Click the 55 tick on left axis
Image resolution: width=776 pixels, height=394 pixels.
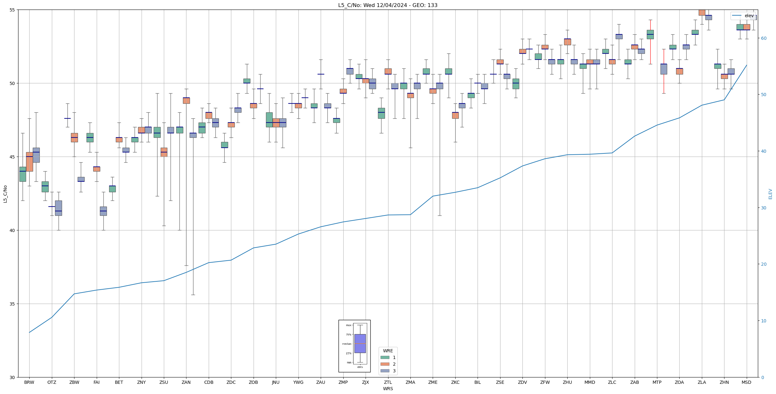[12, 10]
